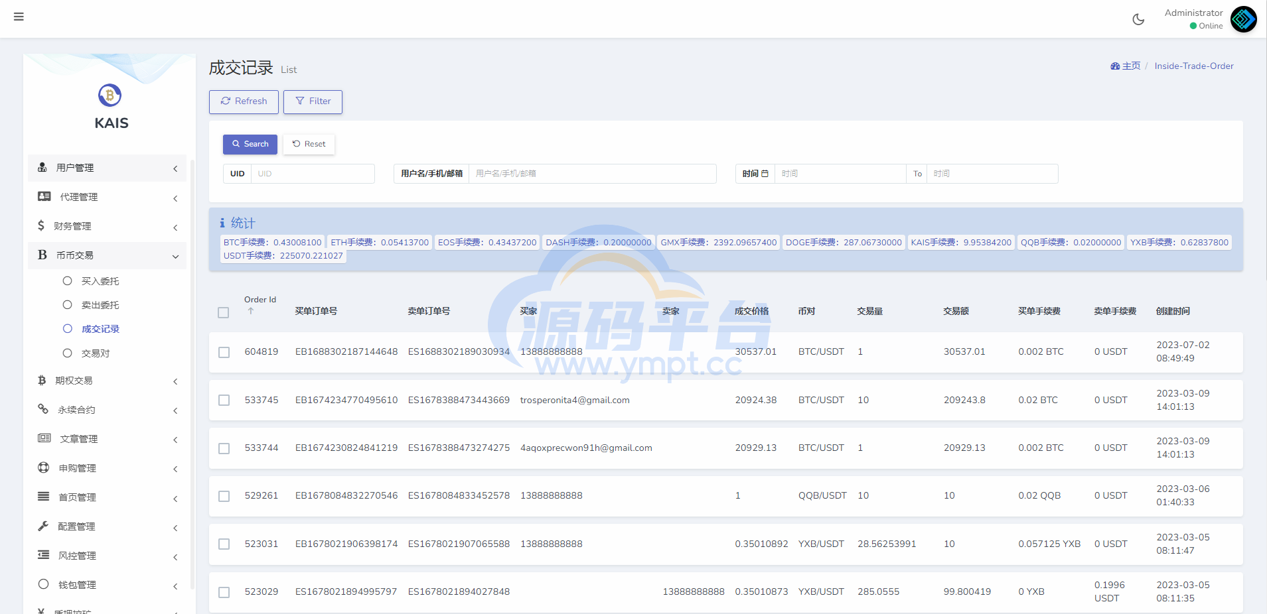Open the 成交记录 submenu item

(100, 329)
